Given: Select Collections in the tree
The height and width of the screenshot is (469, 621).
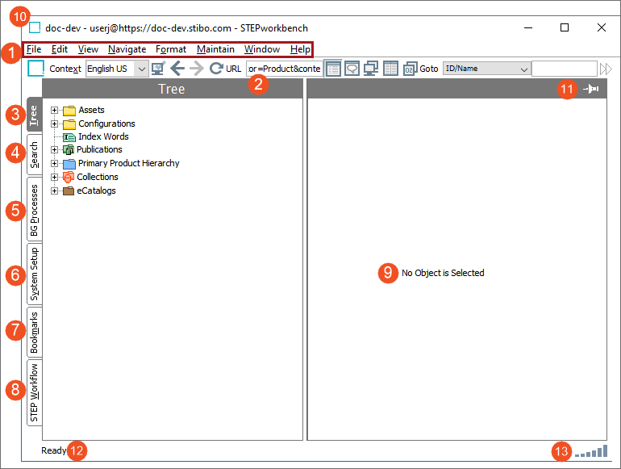Looking at the screenshot, I should (98, 177).
